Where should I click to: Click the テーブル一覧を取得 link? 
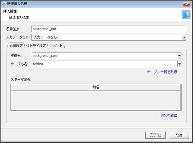point(162,72)
